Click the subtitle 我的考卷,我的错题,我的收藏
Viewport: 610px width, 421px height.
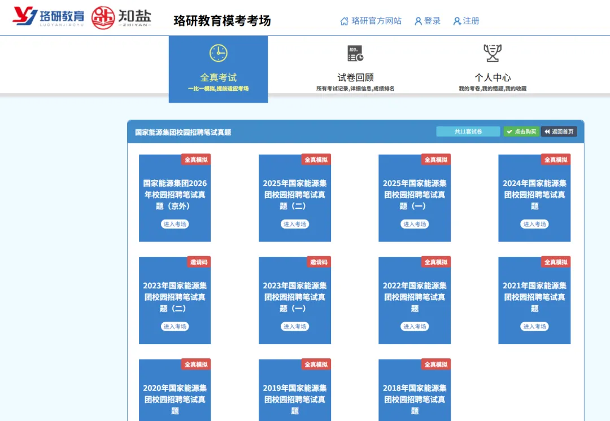[x=492, y=89]
